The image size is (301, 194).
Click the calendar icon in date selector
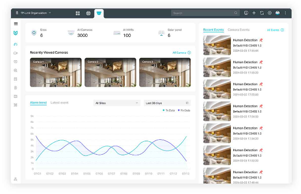[x=187, y=103]
